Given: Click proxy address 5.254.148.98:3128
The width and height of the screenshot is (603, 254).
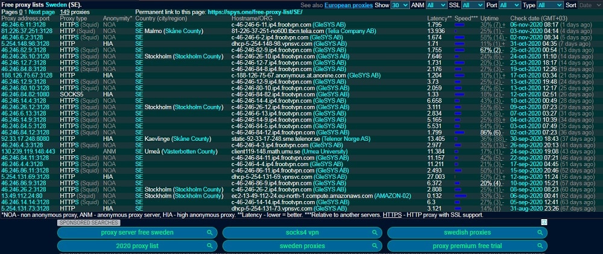Looking at the screenshot, I should coord(25,44).
